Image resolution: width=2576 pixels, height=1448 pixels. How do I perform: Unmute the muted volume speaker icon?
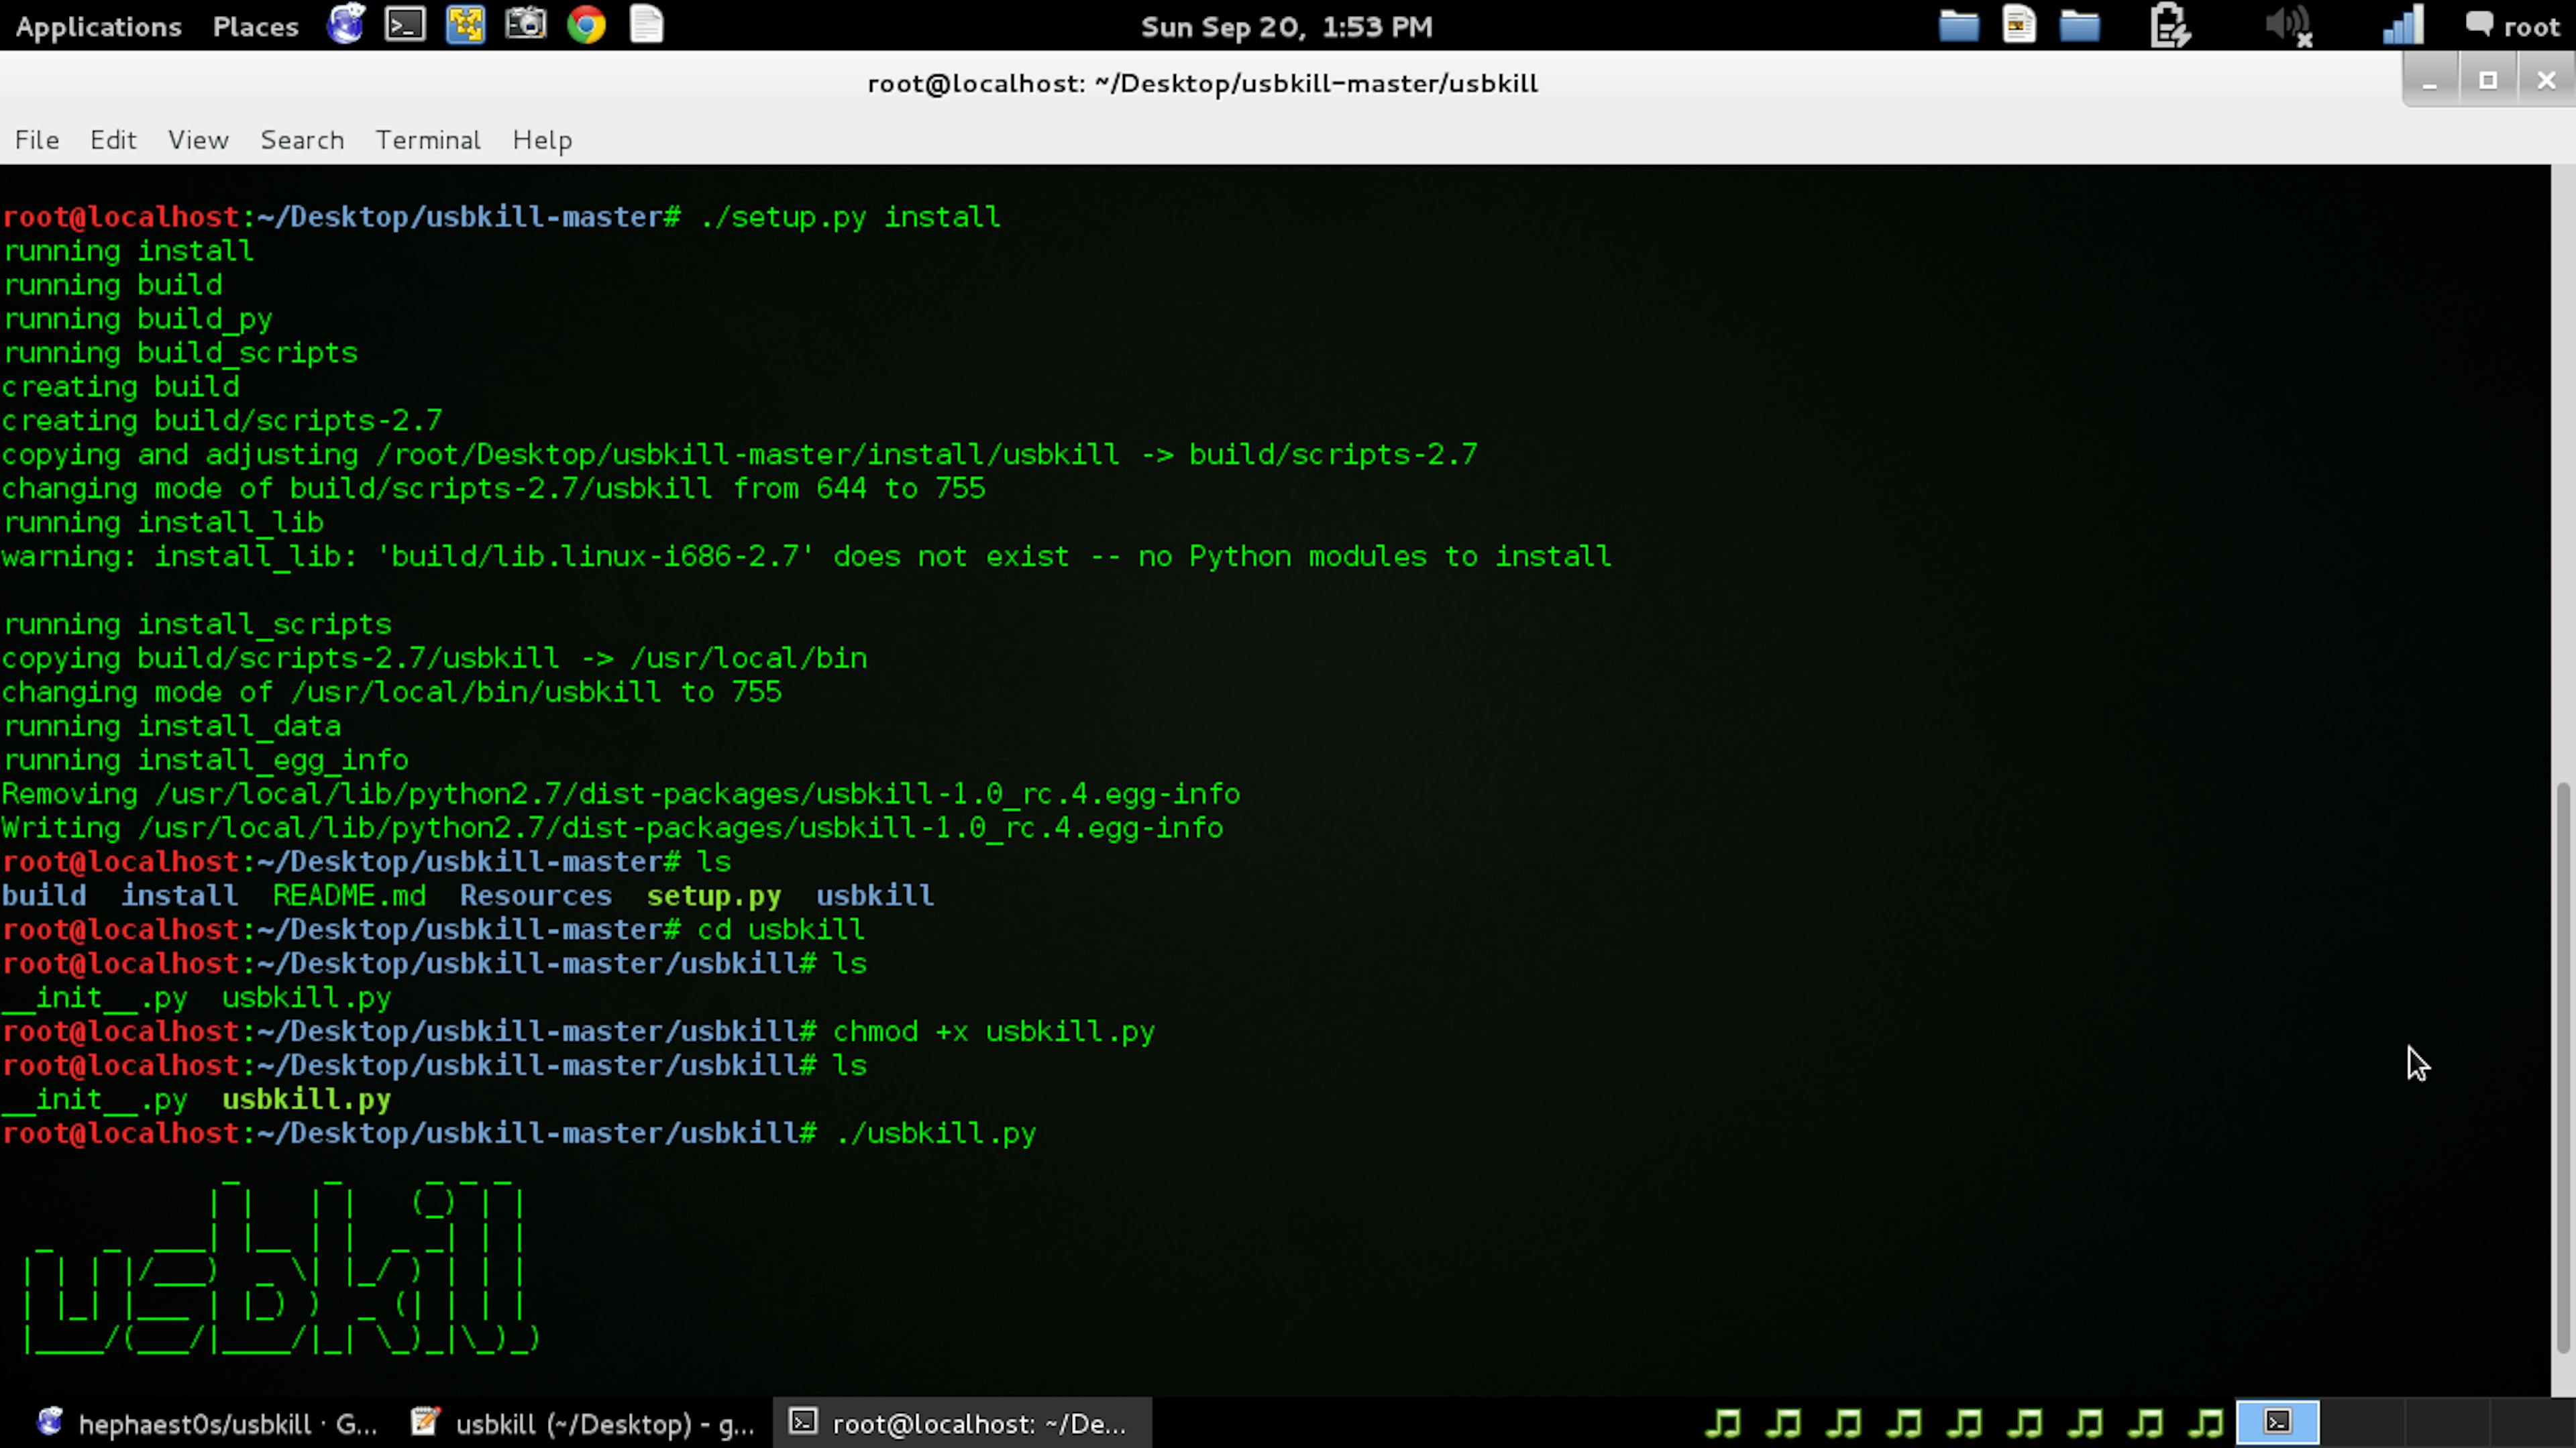pos(2288,25)
